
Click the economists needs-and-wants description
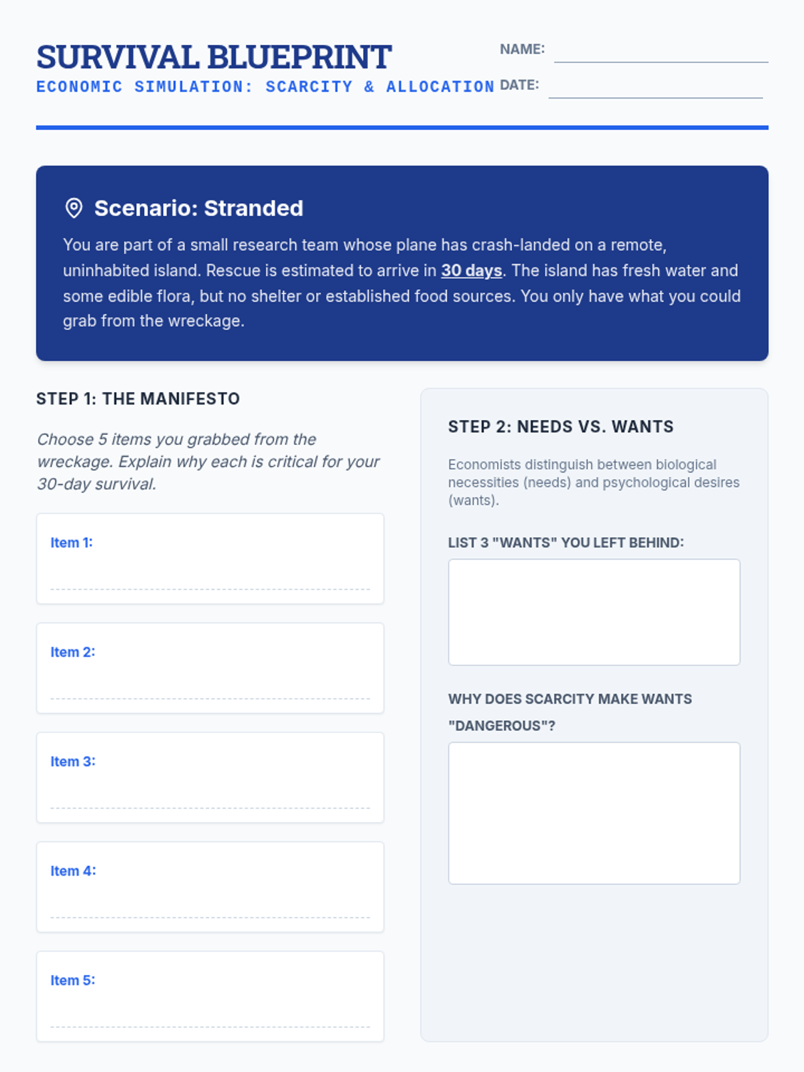click(594, 482)
